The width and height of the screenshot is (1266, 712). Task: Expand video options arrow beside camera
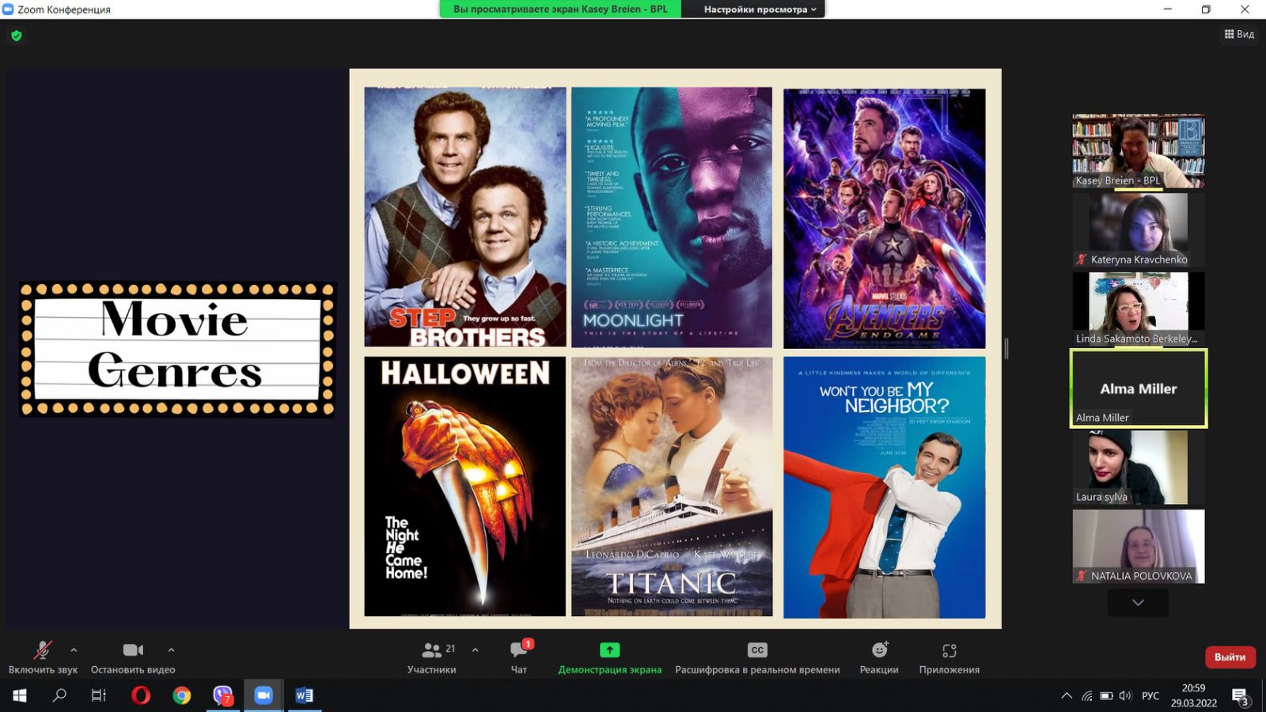(171, 650)
